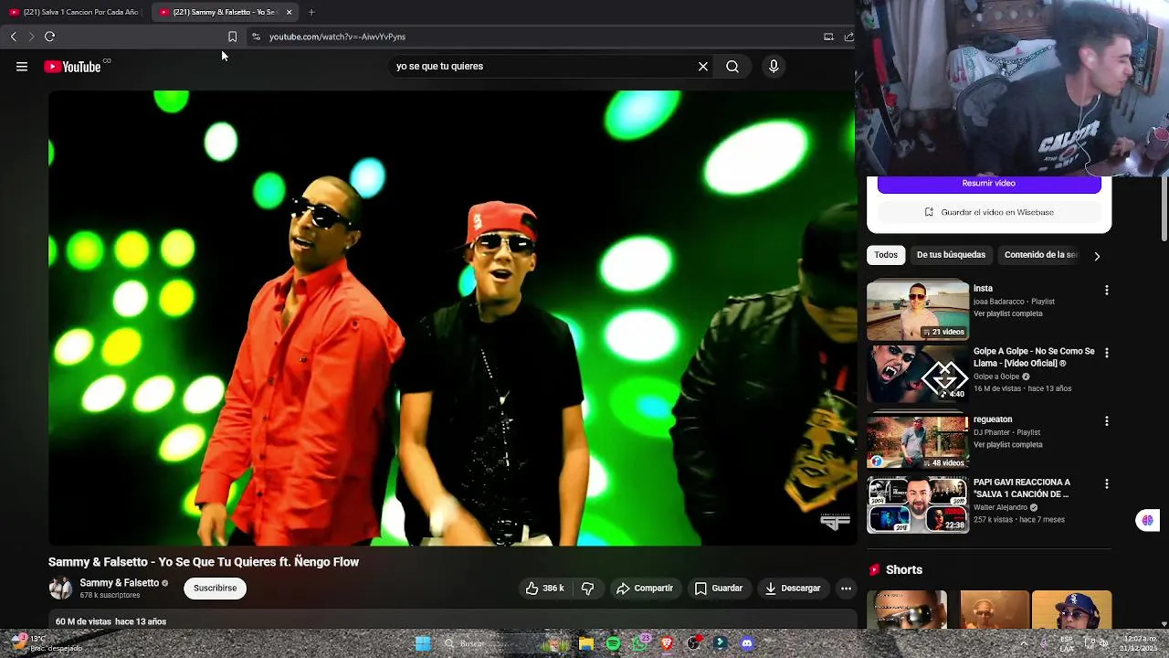Click the Compartir share button
This screenshot has height=658, width=1169.
pos(645,589)
